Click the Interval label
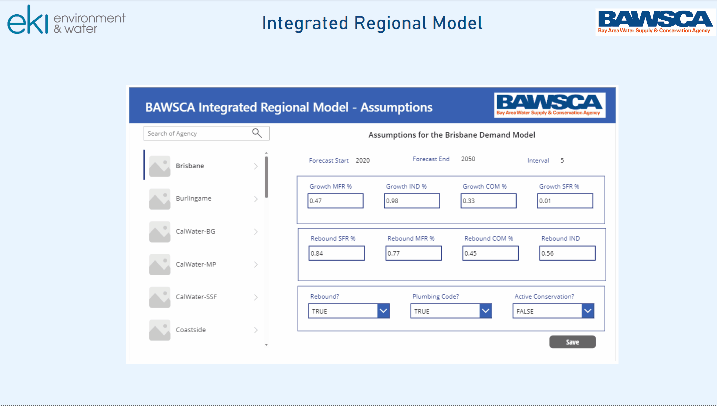Image resolution: width=717 pixels, height=406 pixels. (538, 160)
